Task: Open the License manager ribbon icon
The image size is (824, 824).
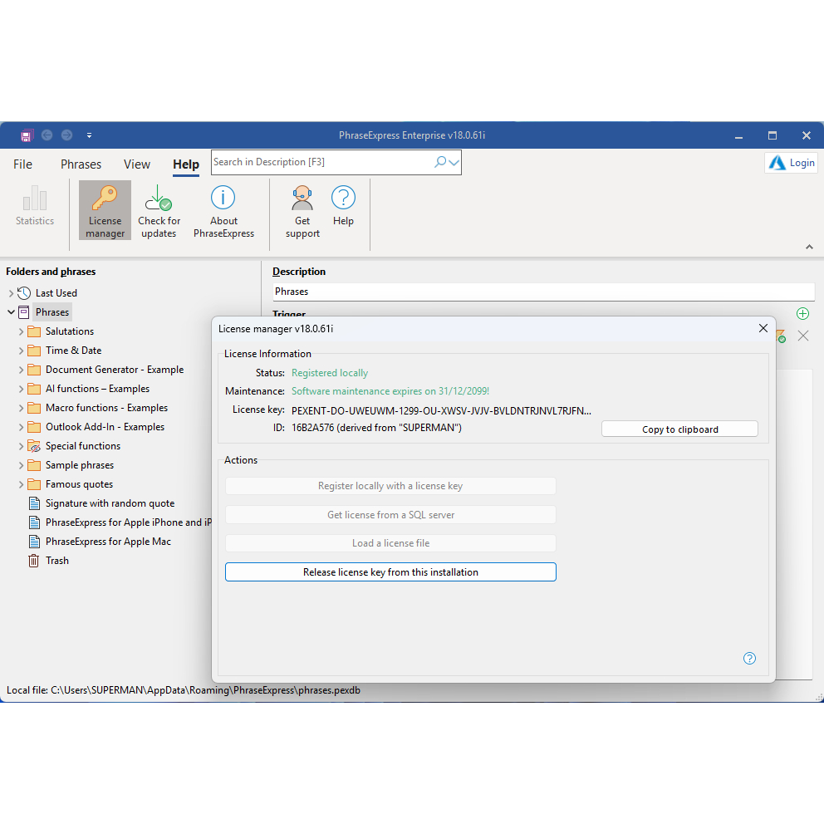Action: (105, 210)
